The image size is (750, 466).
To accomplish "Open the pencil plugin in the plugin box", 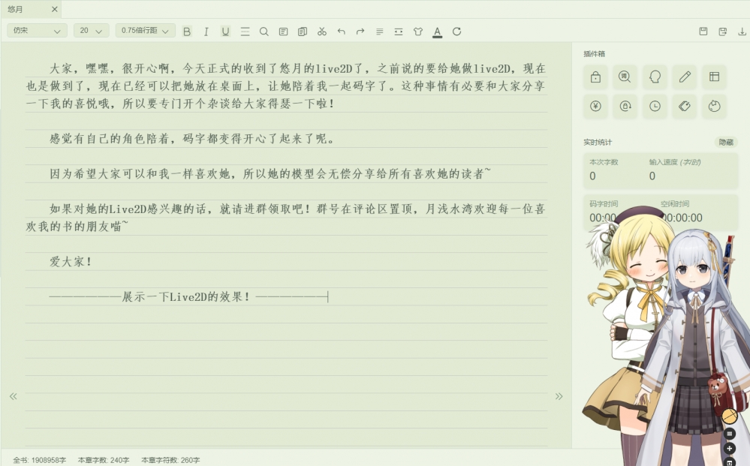I will tap(684, 77).
